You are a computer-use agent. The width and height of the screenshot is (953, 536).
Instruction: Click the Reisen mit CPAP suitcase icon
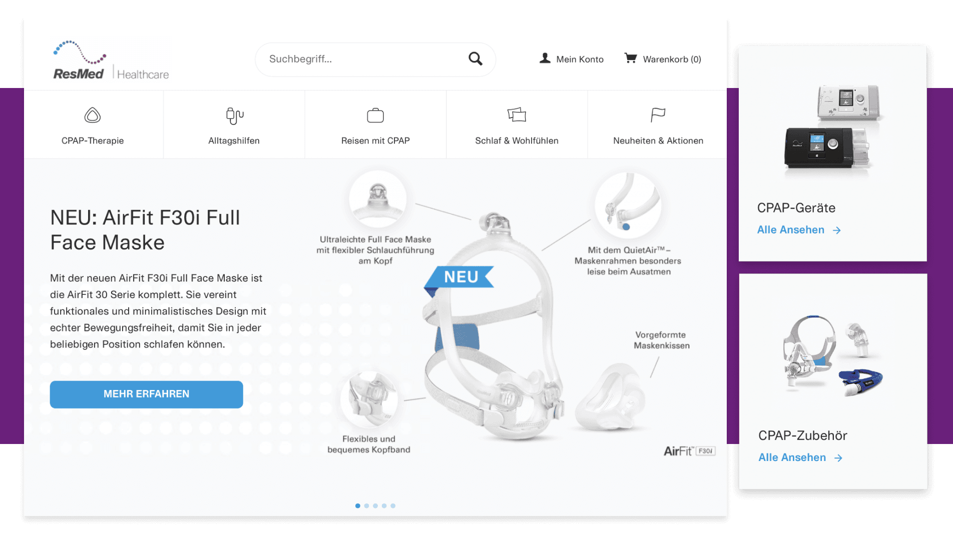point(375,115)
